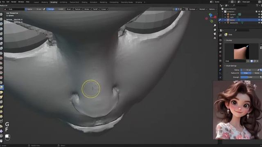
Task: Open the Render menu
Action: coord(14,2)
